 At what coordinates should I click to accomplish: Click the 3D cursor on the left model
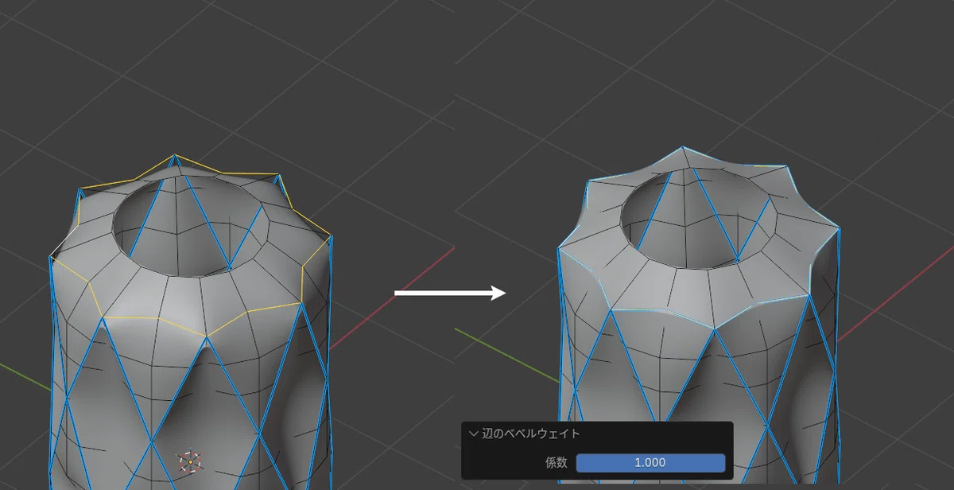pos(189,462)
